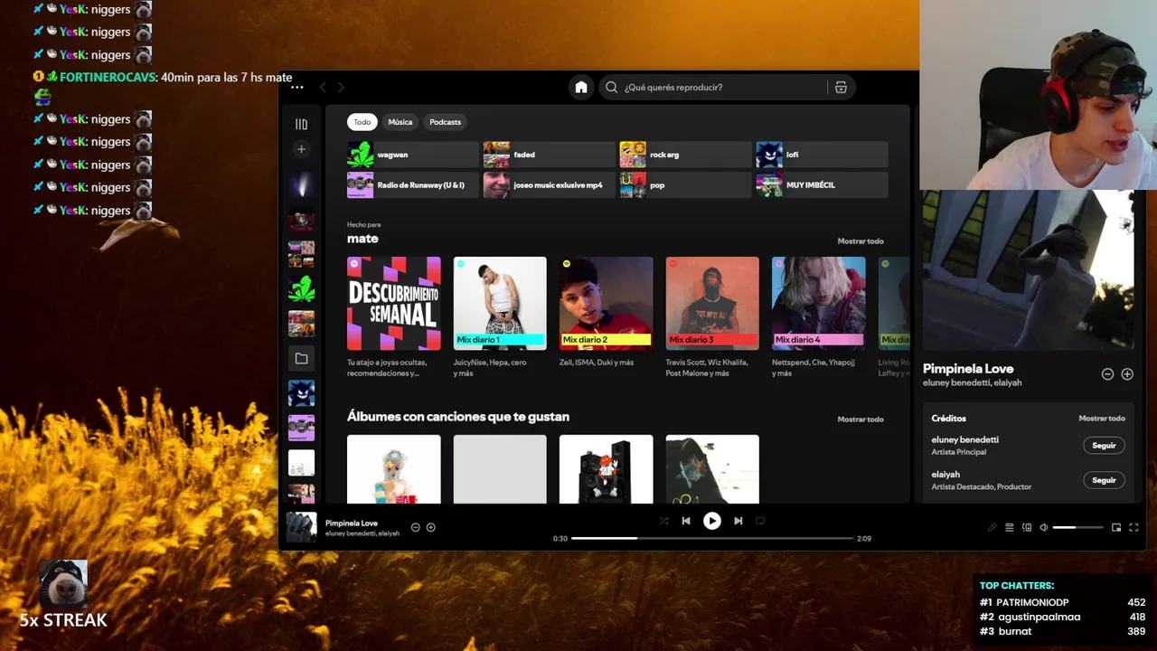Open the rock arg playlist shortcut
This screenshot has height=651, width=1157.
686,155
